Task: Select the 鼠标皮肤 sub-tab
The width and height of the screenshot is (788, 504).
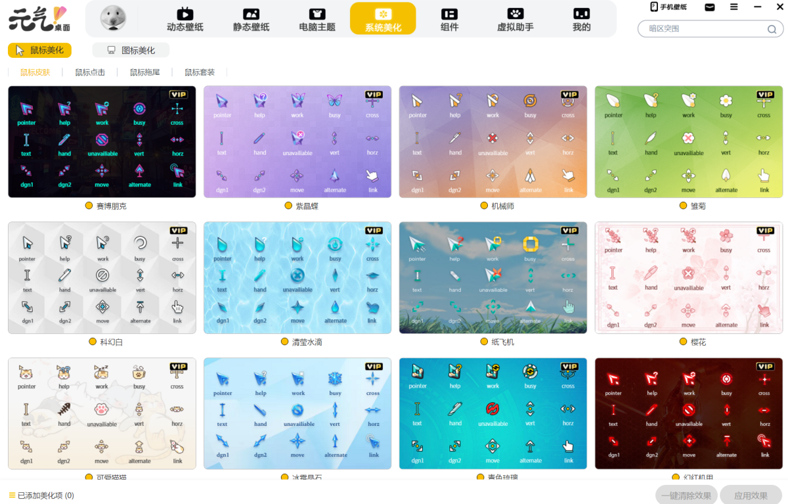Action: (35, 72)
